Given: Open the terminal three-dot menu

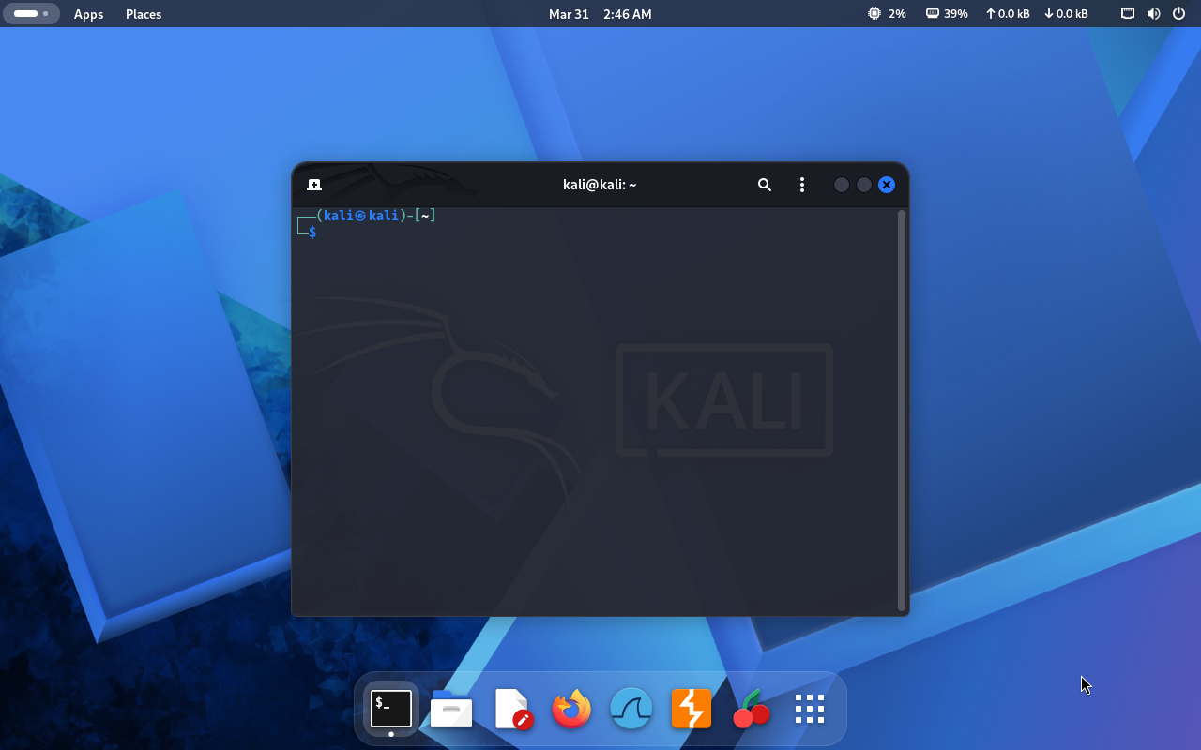Looking at the screenshot, I should point(801,185).
